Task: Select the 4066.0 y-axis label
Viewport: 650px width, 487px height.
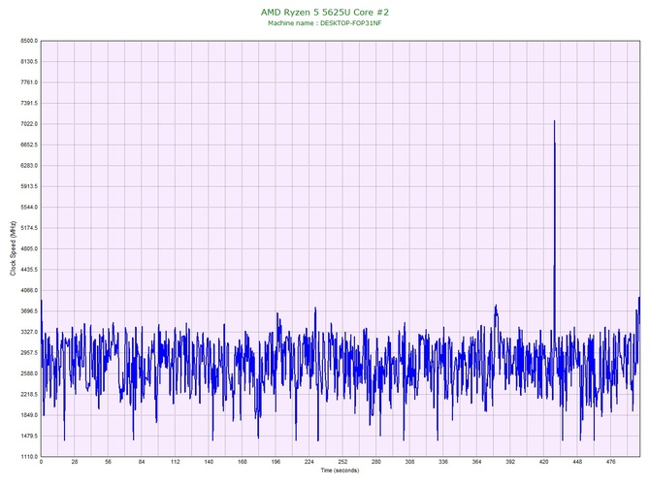Action: 28,290
